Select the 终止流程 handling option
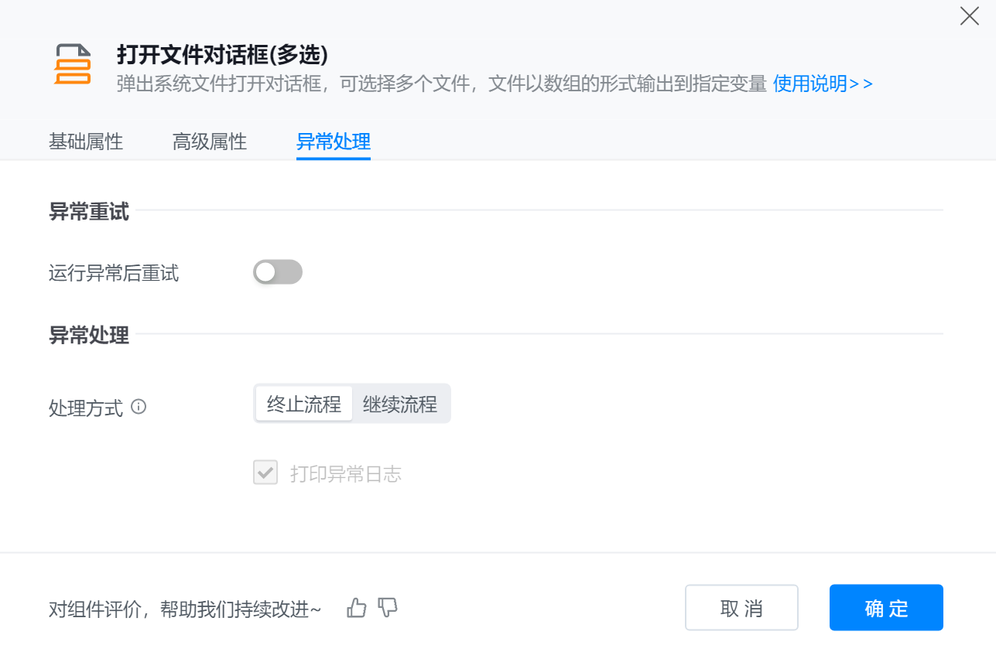 [x=304, y=404]
